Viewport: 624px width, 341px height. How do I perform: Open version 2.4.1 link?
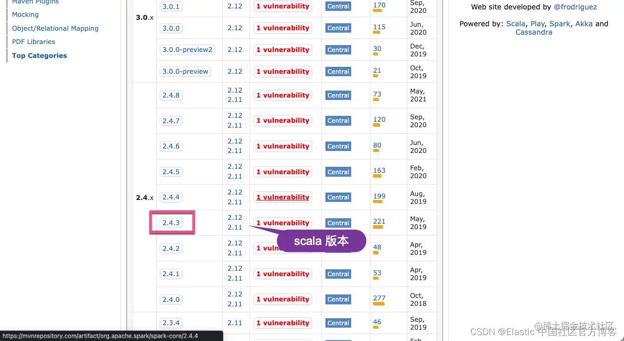pos(171,274)
